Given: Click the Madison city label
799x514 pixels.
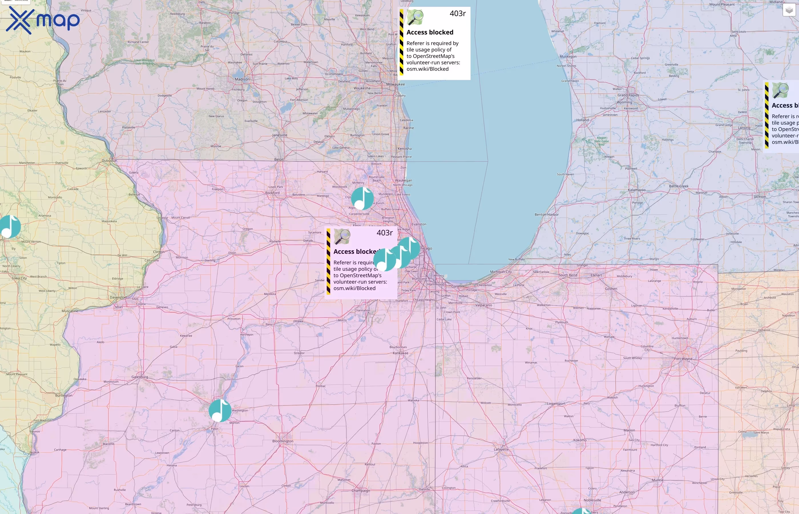Looking at the screenshot, I should [242, 79].
